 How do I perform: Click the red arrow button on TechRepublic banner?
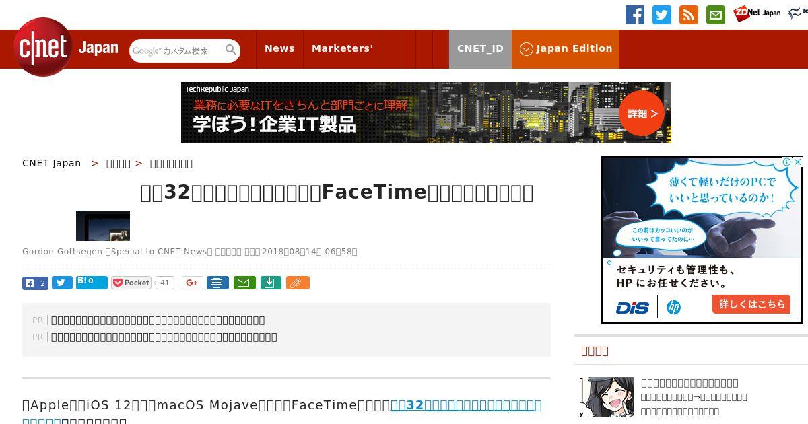pos(642,113)
